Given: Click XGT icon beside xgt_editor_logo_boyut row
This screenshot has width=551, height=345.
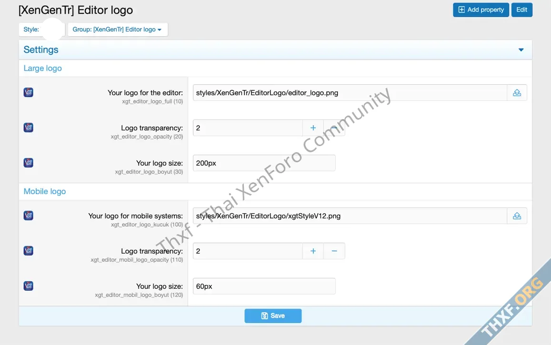Looking at the screenshot, I should pyautogui.click(x=29, y=162).
